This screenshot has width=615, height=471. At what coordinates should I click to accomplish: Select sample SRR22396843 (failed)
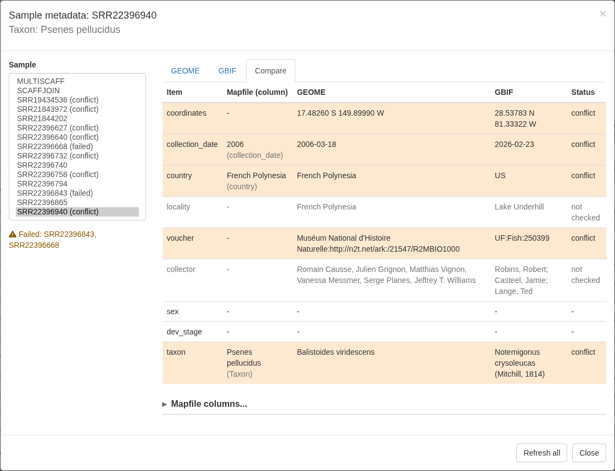pyautogui.click(x=77, y=193)
